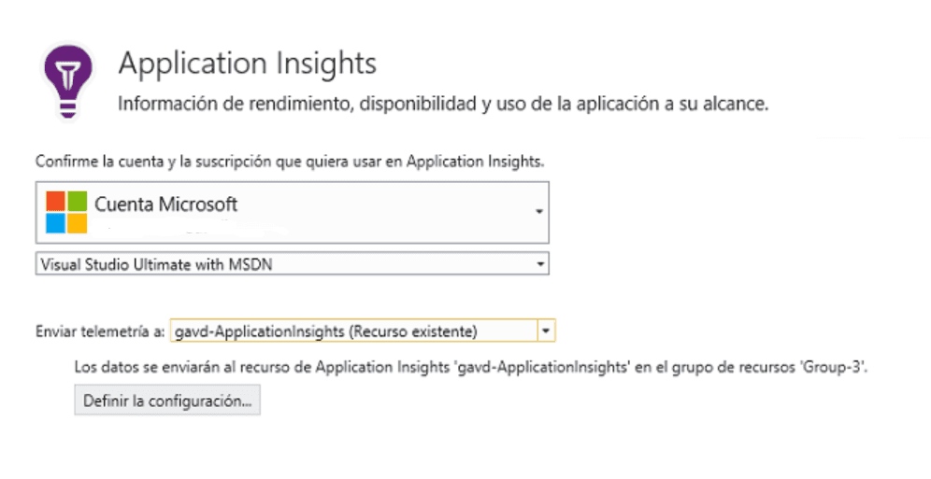931x479 pixels.
Task: Click the hidden email line under Cuenta Microsoft
Action: [x=190, y=228]
